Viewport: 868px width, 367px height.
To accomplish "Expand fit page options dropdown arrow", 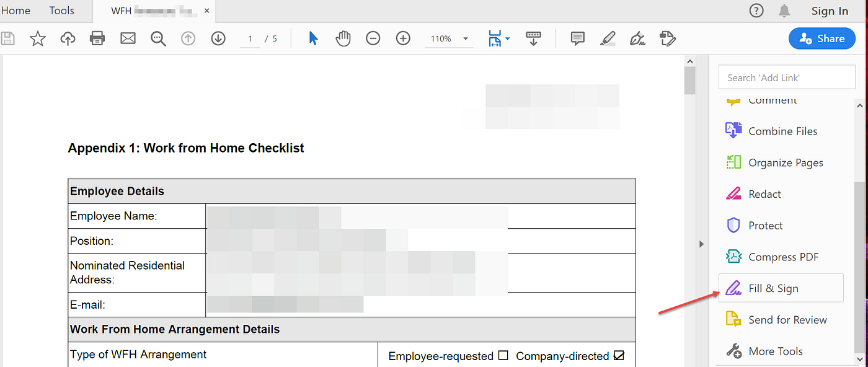I will [x=508, y=38].
